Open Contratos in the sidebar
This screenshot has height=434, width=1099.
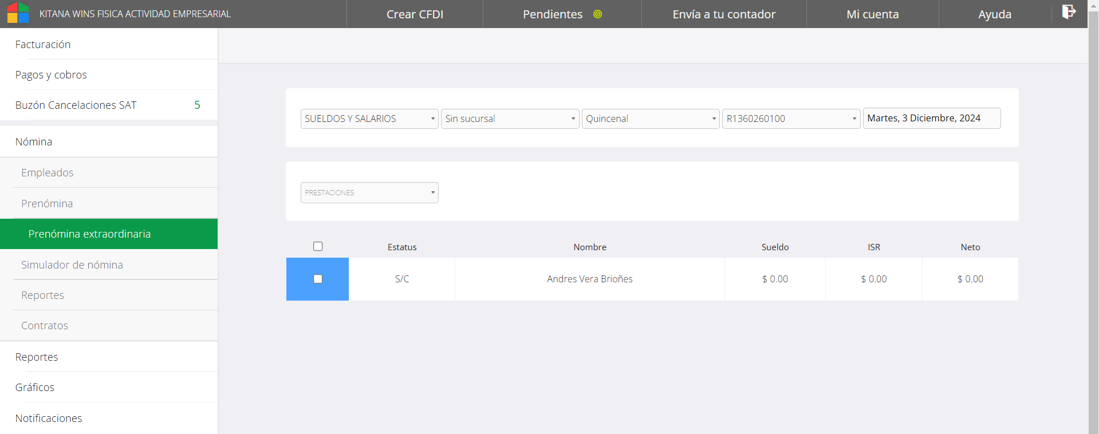45,325
